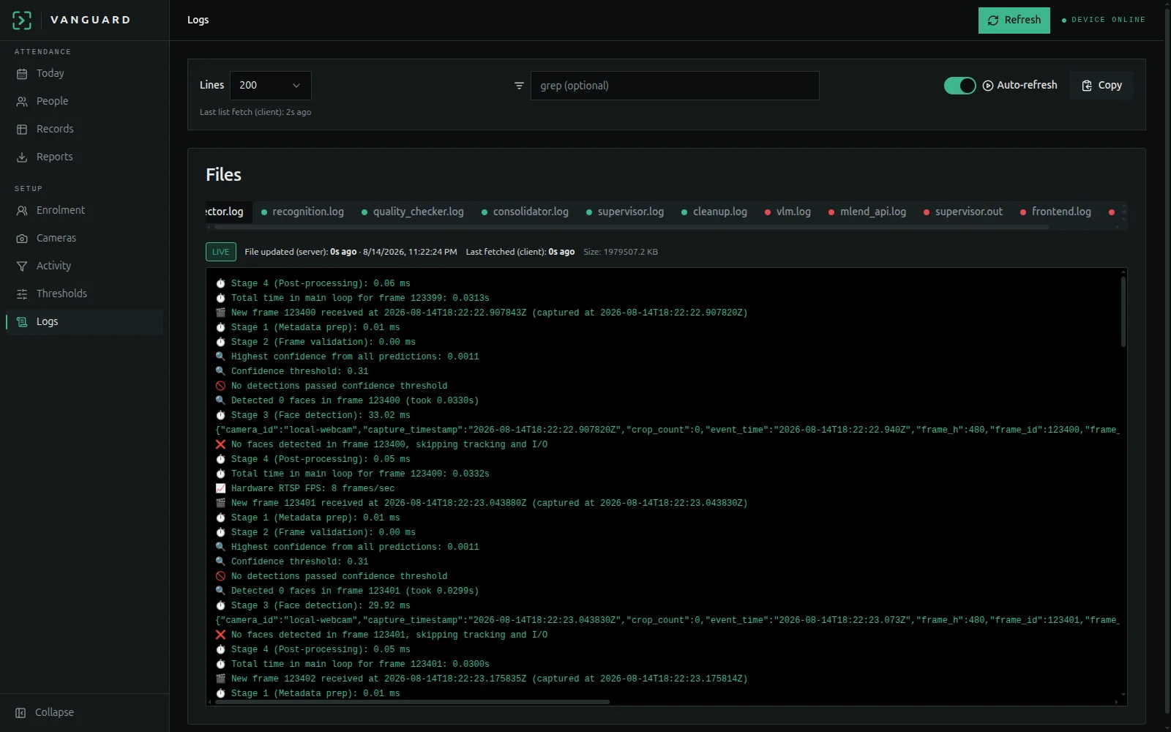Click 'Detected 0 faces in frame 123401' line
The image size is (1171, 732).
(x=347, y=591)
